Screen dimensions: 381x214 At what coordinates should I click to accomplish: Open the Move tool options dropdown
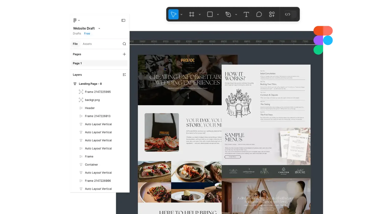181,14
